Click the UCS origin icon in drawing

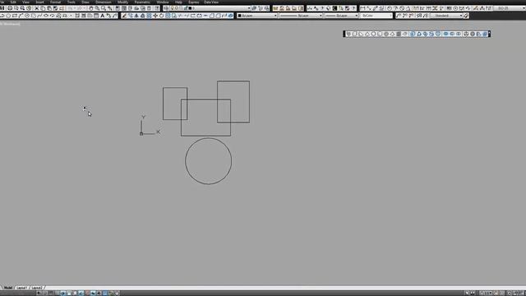point(141,134)
